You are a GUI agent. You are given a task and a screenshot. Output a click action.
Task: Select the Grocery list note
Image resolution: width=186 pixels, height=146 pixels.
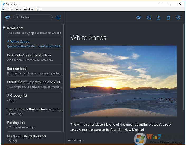[x=34, y=98]
